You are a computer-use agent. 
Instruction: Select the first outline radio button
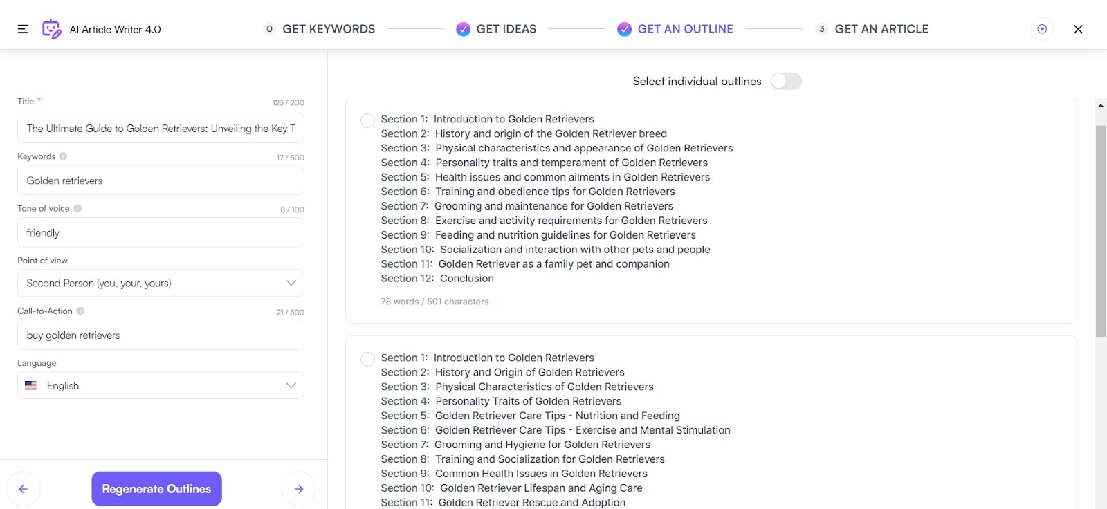(368, 120)
